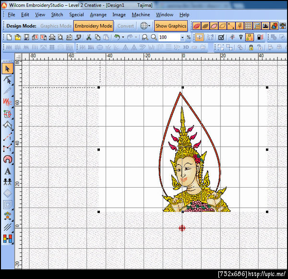The image size is (288, 279).
Task: Toggle the dashed outline view icon
Action: point(222,26)
